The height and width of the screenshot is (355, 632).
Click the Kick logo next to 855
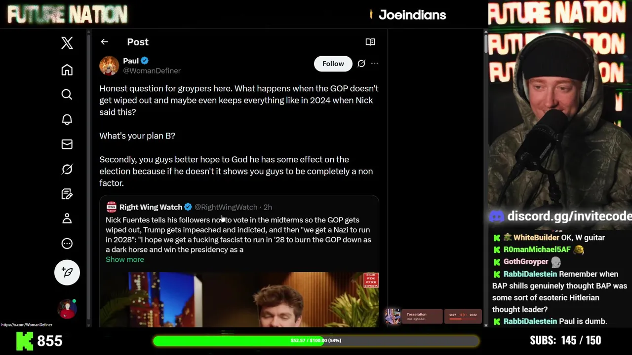[x=25, y=341]
